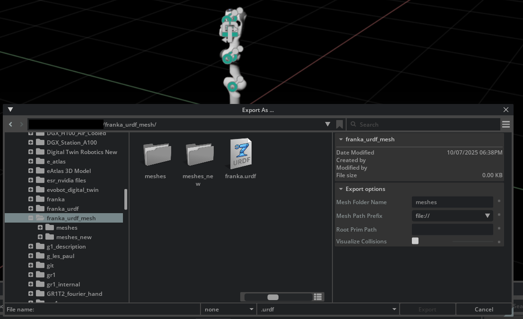523x319 pixels.
Task: Collapse the franka_urdf_mesh info header
Action: click(341, 139)
